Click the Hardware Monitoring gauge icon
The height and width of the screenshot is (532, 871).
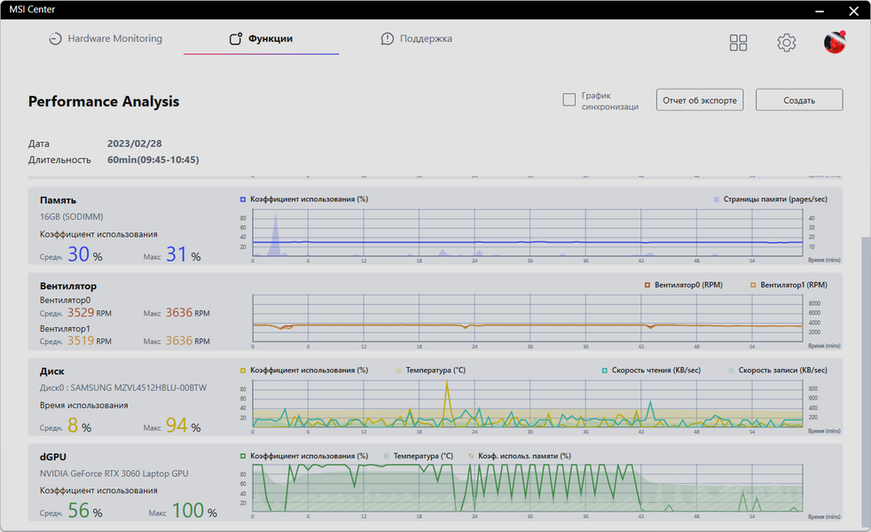pos(55,39)
